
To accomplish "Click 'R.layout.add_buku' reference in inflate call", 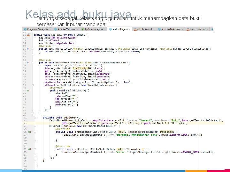I will [x=88, y=52].
